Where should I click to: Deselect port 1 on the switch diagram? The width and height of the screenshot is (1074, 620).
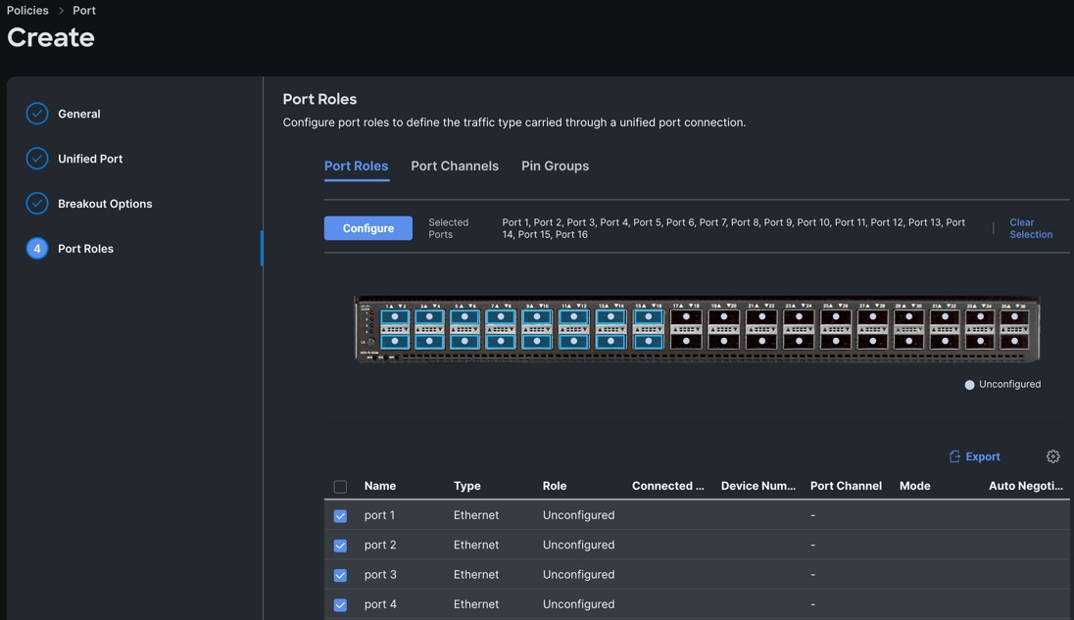pos(395,317)
